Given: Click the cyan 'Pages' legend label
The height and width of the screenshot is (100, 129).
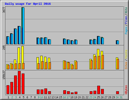Looking at the screenshot, I should (126, 30).
